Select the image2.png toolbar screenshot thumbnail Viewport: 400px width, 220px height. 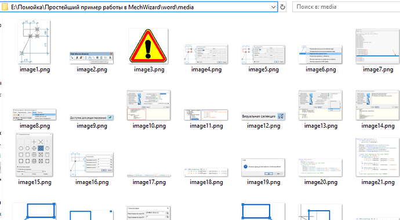tap(92, 58)
